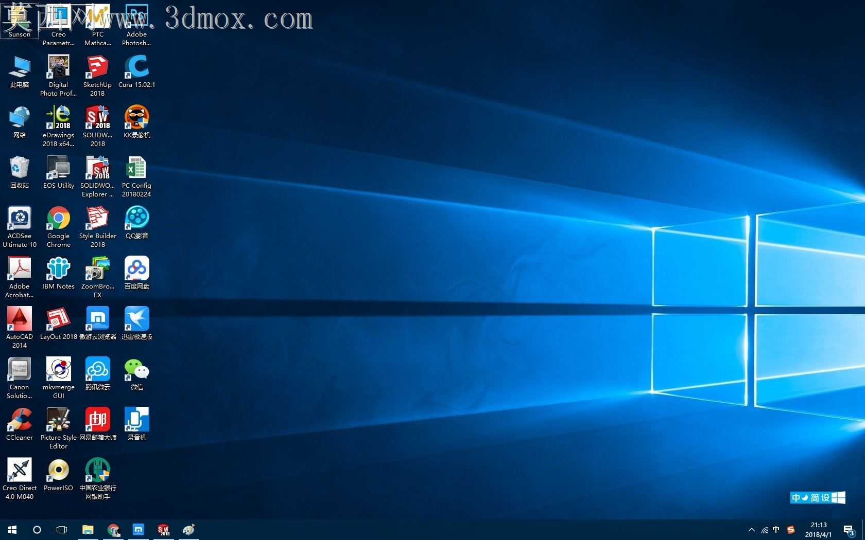Image resolution: width=865 pixels, height=540 pixels.
Task: Open the Windows Start menu
Action: [12, 530]
